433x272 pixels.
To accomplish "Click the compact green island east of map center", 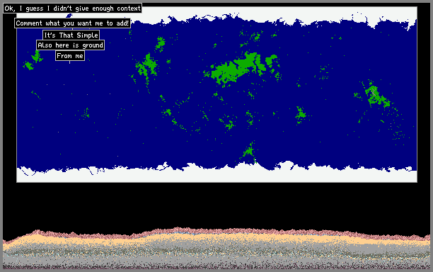I will coord(300,115).
